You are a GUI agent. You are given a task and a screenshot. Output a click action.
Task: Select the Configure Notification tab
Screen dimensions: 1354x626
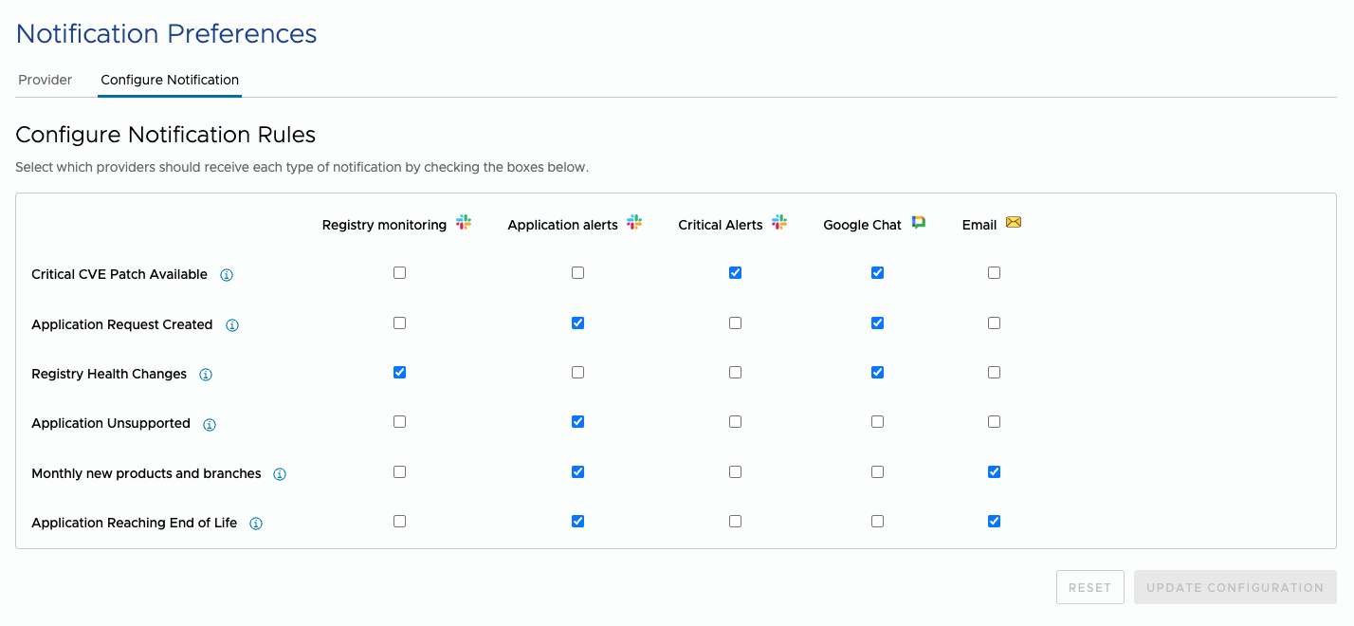coord(170,80)
